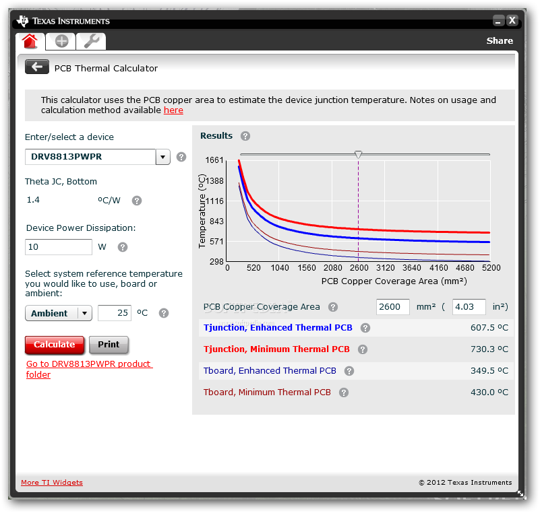Screen dimensions: 540x513
Task: Click the window resize grip icon
Action: pyautogui.click(x=520, y=493)
